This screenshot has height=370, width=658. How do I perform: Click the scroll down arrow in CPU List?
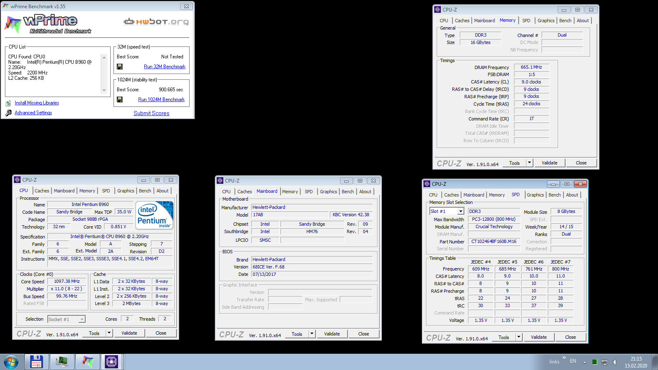pyautogui.click(x=104, y=90)
